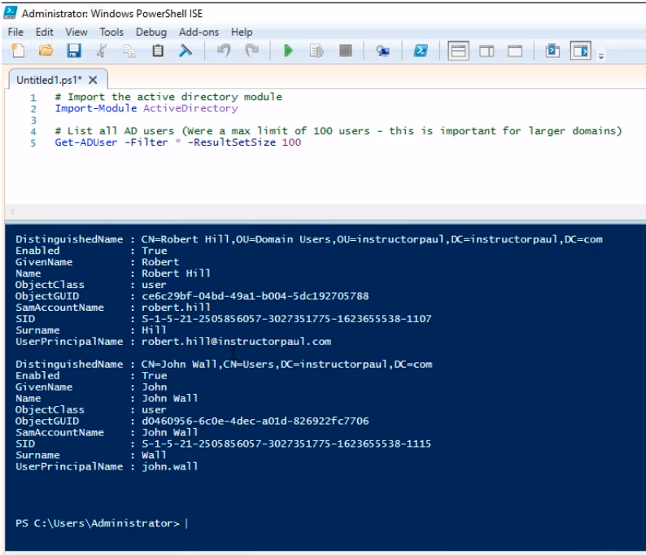Open New Remote PowerShell Tab icon
This screenshot has height=555, width=646.
pos(382,51)
